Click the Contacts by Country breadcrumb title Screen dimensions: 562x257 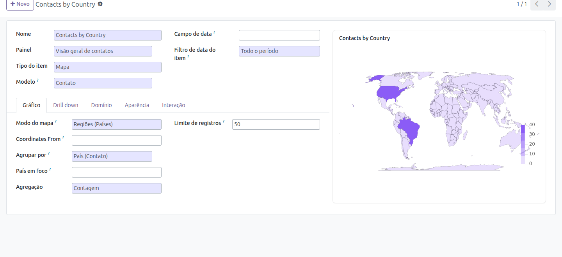click(x=65, y=4)
